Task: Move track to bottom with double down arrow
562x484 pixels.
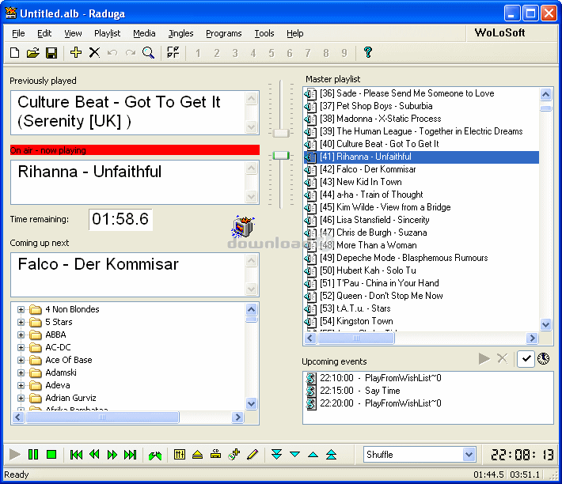Action: tap(277, 455)
